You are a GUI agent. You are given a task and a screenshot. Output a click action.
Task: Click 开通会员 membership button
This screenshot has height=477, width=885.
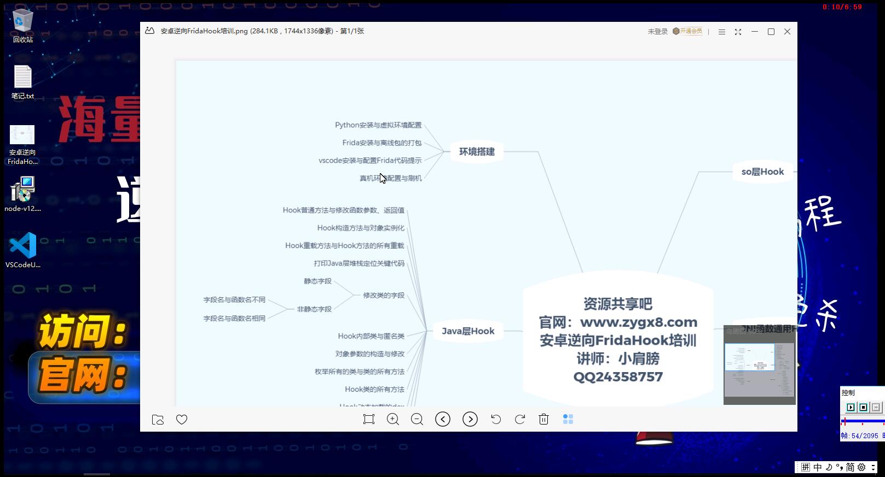pyautogui.click(x=687, y=31)
